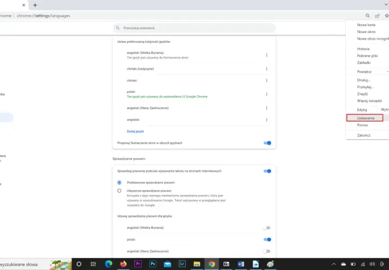Open more options for chiński (tradycyjne)
Screen dimensions: 389x270
click(x=267, y=69)
